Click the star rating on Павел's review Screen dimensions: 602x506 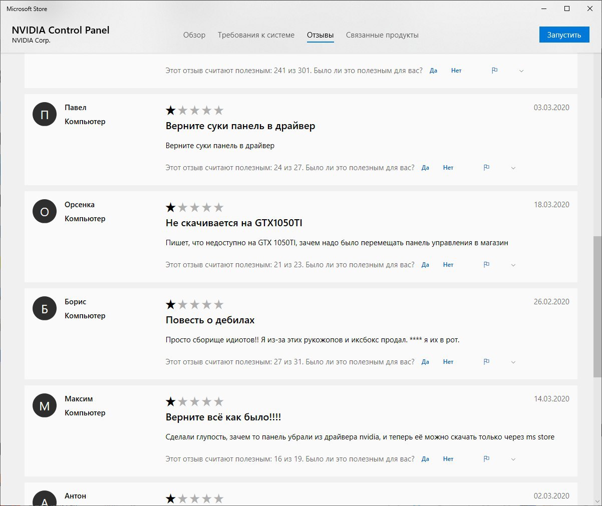point(194,110)
